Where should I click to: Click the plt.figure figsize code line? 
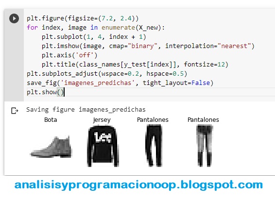(x=83, y=18)
